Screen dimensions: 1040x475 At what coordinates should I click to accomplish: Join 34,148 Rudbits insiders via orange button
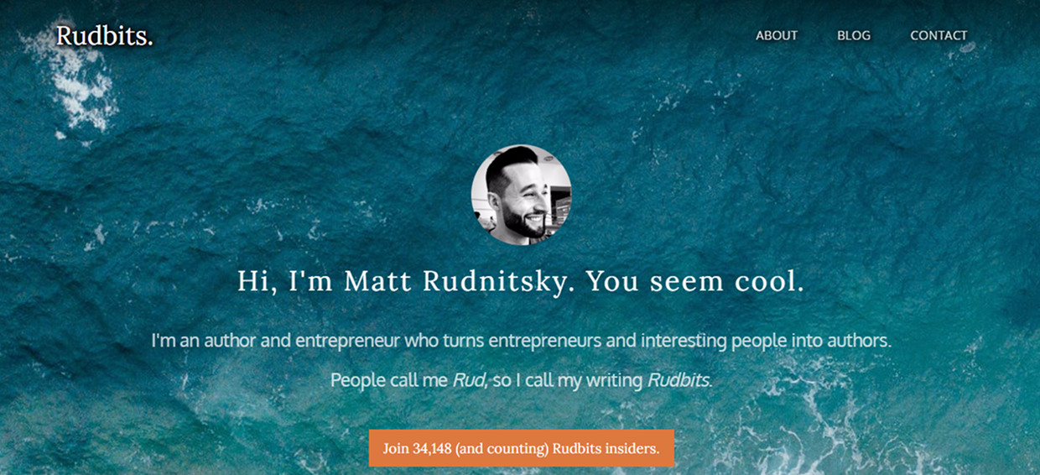[x=521, y=448]
